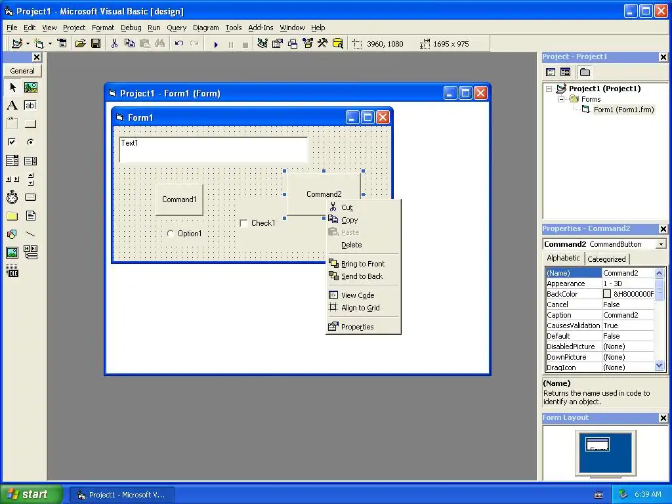Select the DirListBox folder control in the toolbox
This screenshot has height=504, width=672.
[12, 215]
